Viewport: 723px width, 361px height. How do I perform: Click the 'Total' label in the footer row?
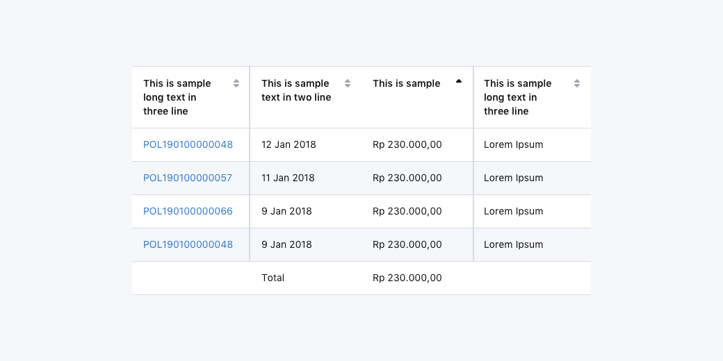tap(273, 278)
